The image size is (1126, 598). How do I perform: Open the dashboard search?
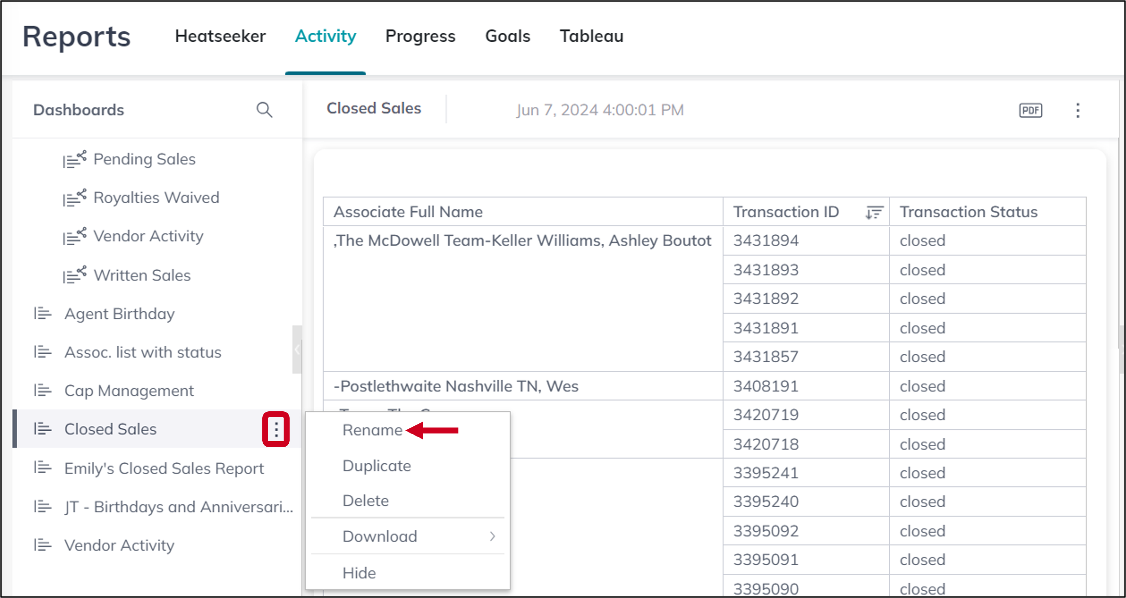point(264,110)
